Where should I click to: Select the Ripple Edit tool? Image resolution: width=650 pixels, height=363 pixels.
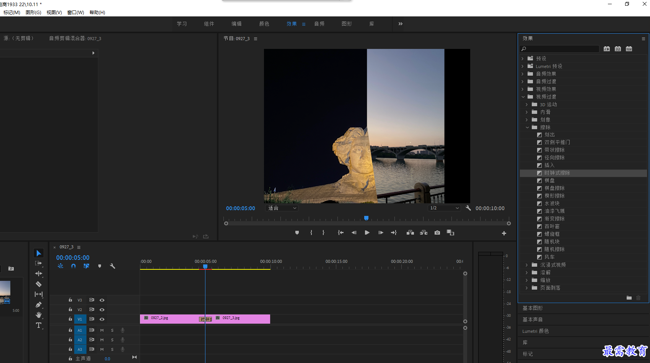[x=39, y=274]
